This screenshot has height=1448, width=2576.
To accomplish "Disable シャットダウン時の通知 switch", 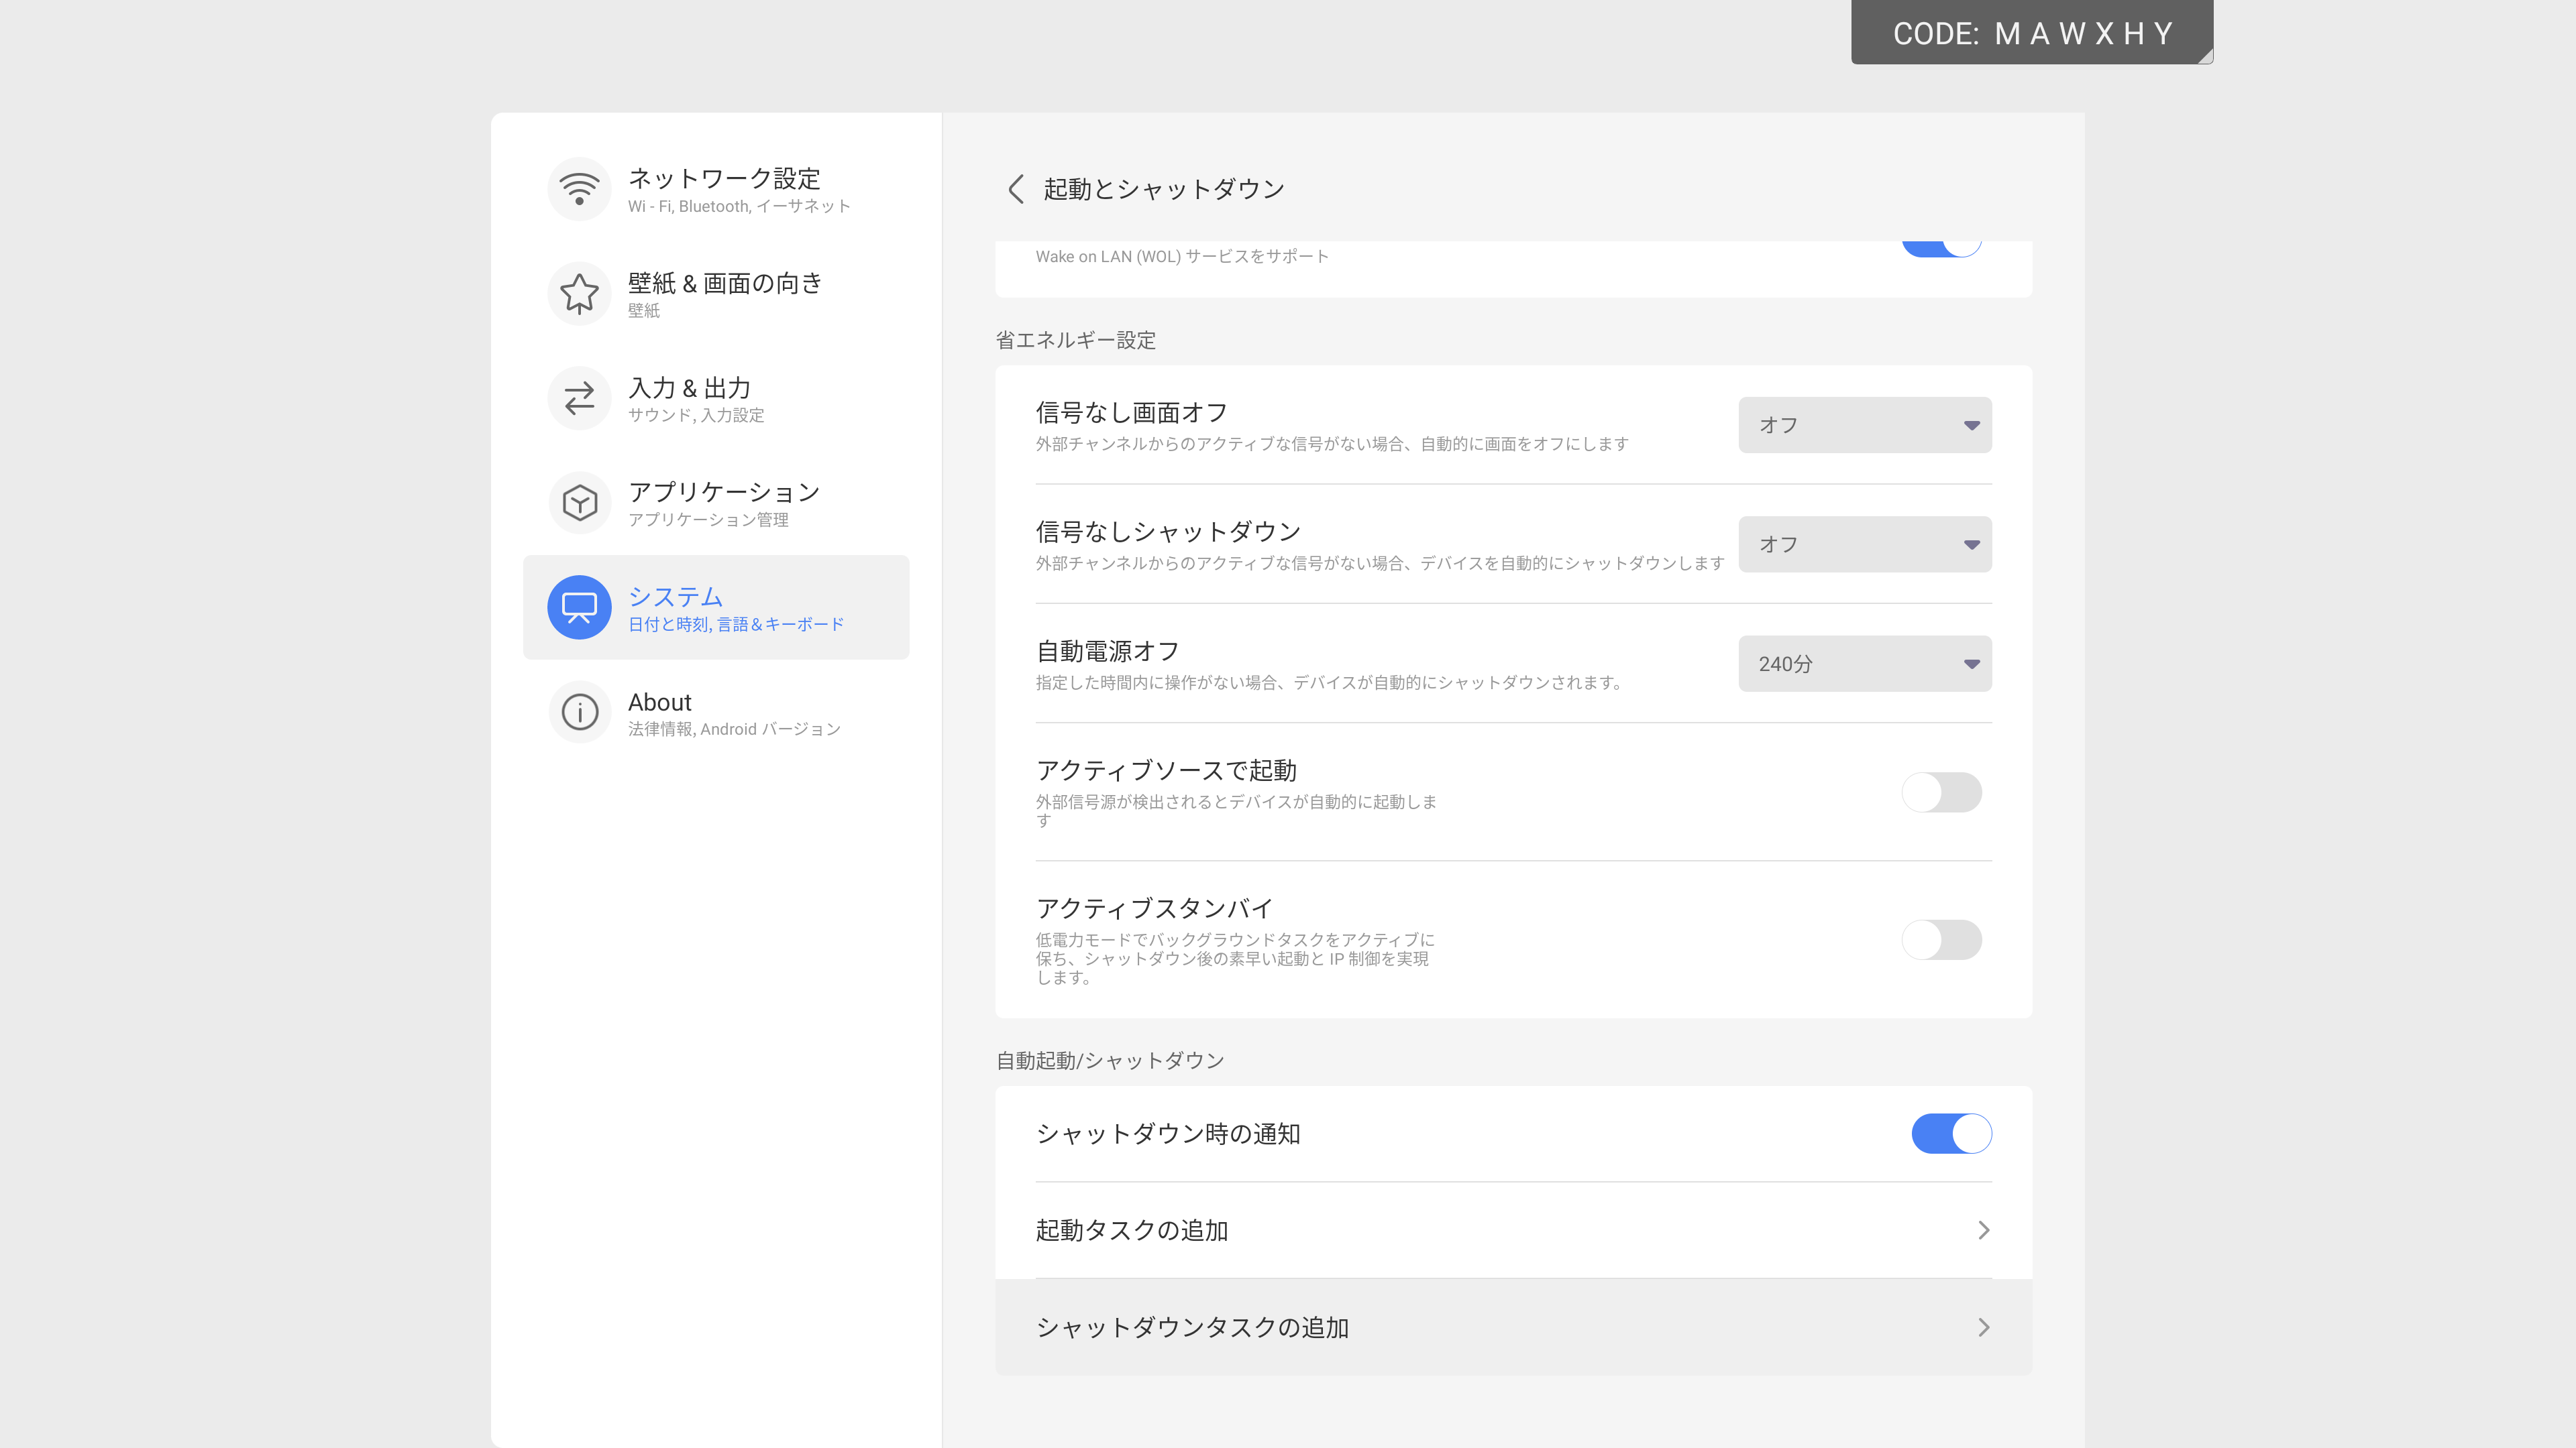I will tap(1951, 1133).
